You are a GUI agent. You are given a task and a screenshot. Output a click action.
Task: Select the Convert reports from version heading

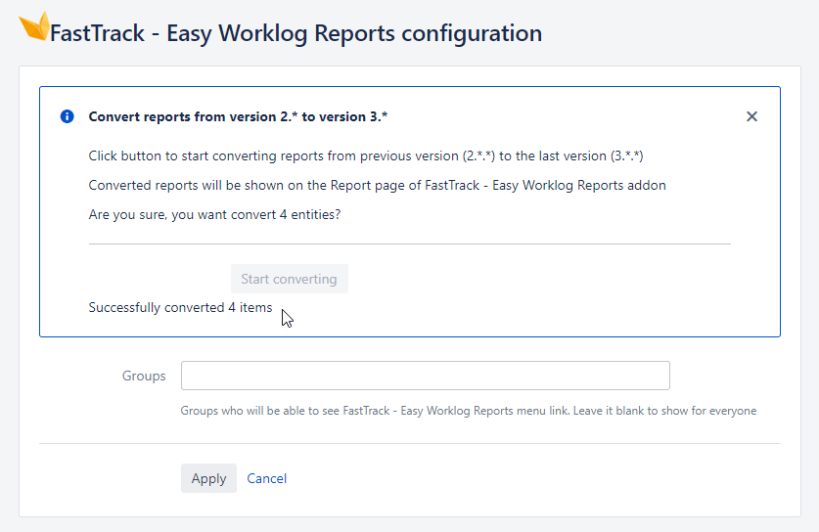(238, 116)
